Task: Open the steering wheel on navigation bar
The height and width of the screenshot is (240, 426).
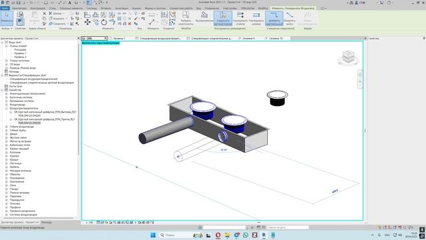Action: pos(360,75)
